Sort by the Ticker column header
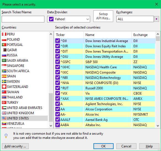This screenshot has height=151, width=161. coord(69,35)
